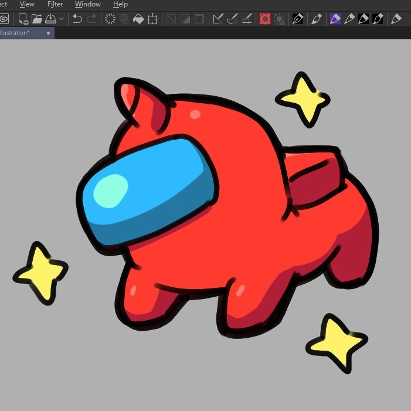Open the Window menu
Screen dimensions: 411x411
(88, 4)
